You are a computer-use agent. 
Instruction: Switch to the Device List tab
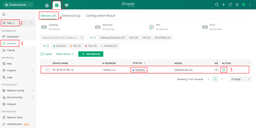(48, 16)
